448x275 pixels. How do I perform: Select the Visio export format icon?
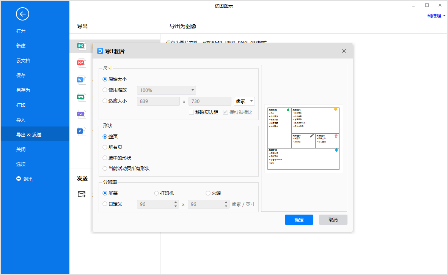[x=81, y=131]
